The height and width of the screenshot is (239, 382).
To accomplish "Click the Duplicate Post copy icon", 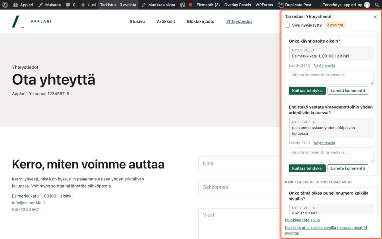I will coord(281,5).
